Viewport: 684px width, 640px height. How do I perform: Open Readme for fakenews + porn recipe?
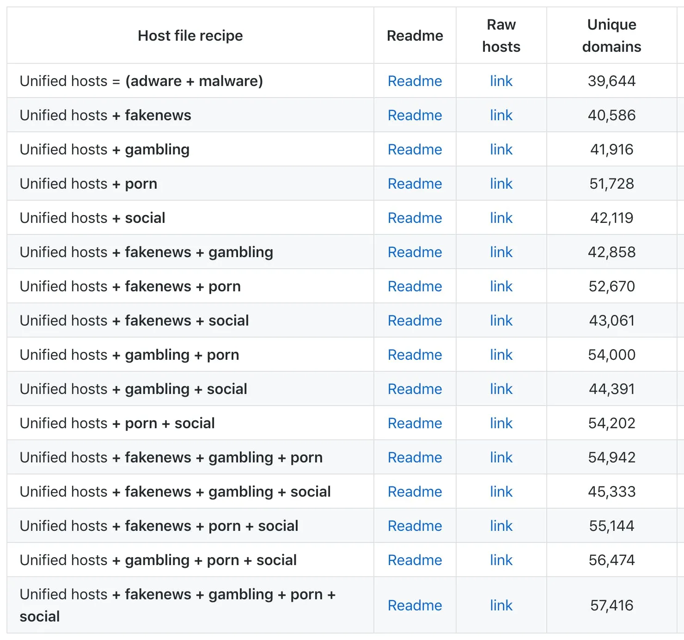pos(415,286)
